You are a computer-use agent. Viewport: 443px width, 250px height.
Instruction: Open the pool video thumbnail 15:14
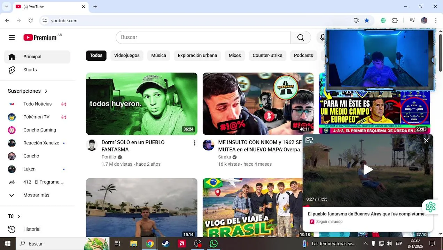141,208
